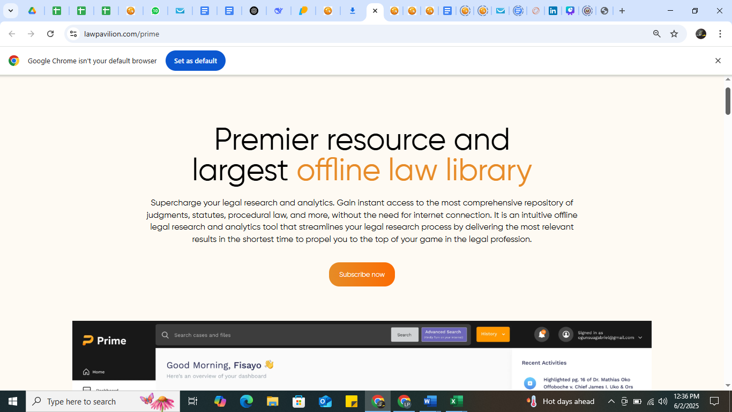Screen dimensions: 732x412
Task: Set Chrome as default browser
Action: point(196,61)
